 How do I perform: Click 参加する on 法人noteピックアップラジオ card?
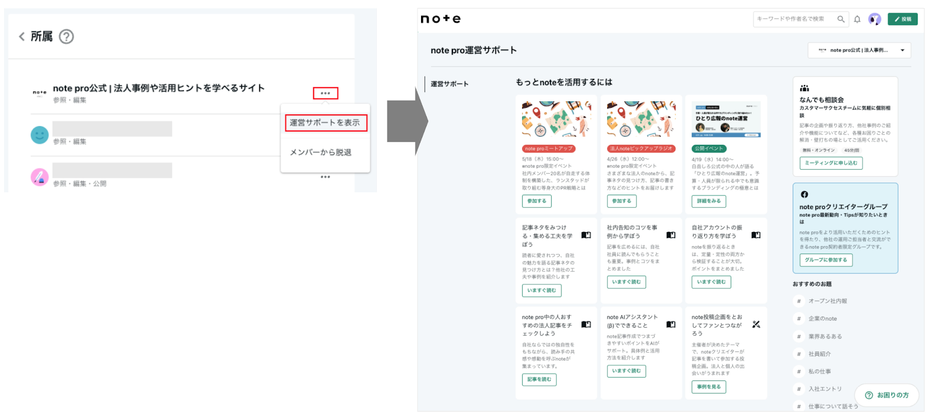point(622,201)
